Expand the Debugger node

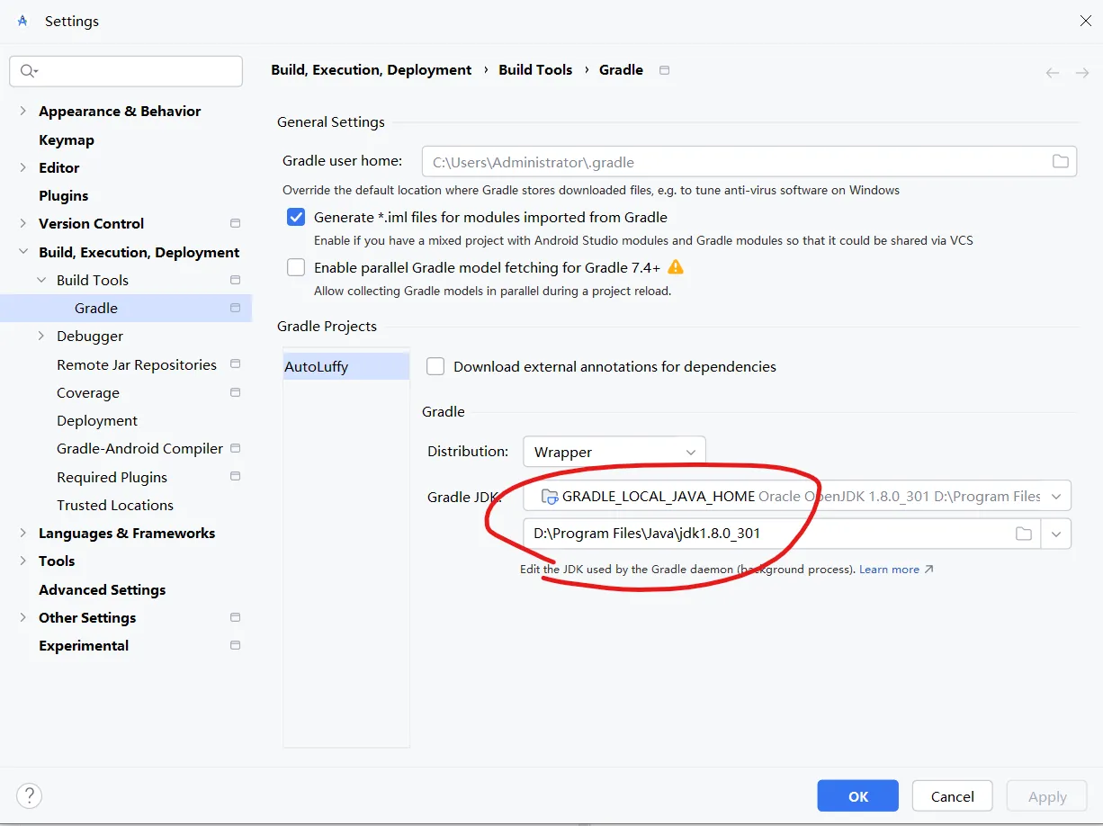click(41, 336)
